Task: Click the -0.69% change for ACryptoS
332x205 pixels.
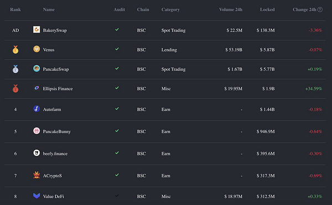Action: pyautogui.click(x=315, y=176)
